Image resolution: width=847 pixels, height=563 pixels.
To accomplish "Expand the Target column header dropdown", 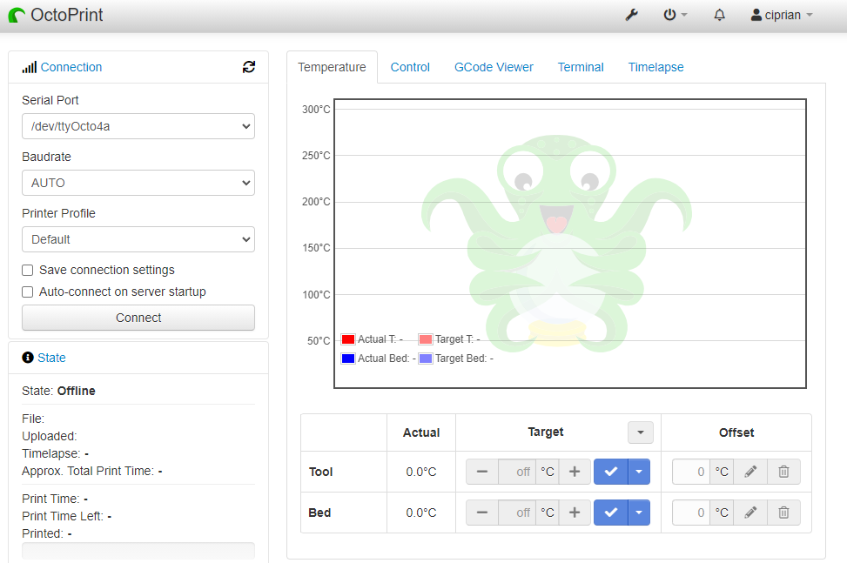I will [641, 432].
